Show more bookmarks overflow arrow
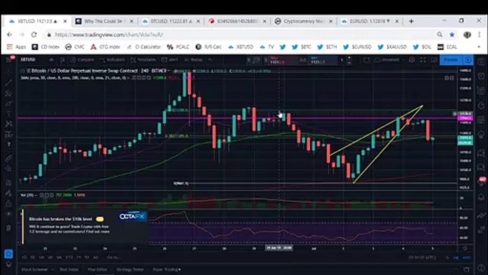This screenshot has width=488, height=275. coord(478,47)
